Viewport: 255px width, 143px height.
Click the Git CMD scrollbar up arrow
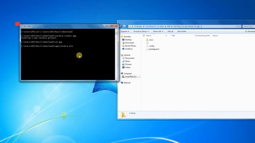point(116,30)
